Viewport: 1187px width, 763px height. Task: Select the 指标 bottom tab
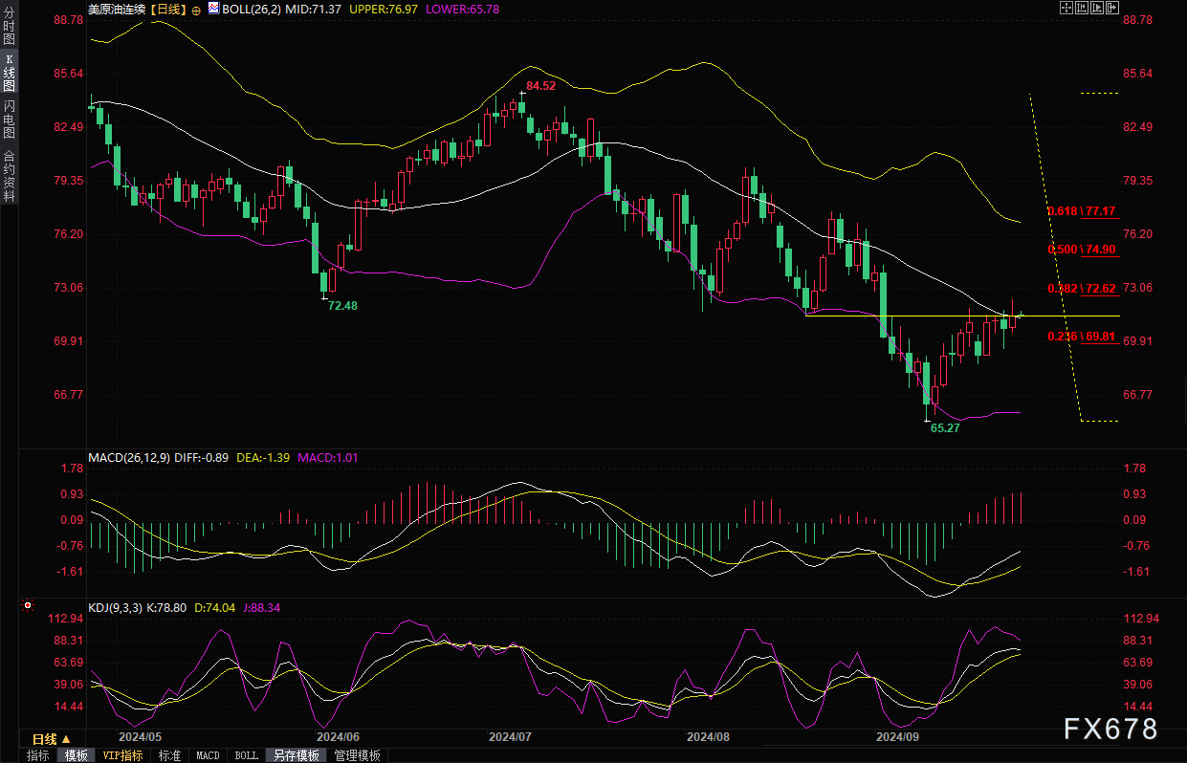38,755
